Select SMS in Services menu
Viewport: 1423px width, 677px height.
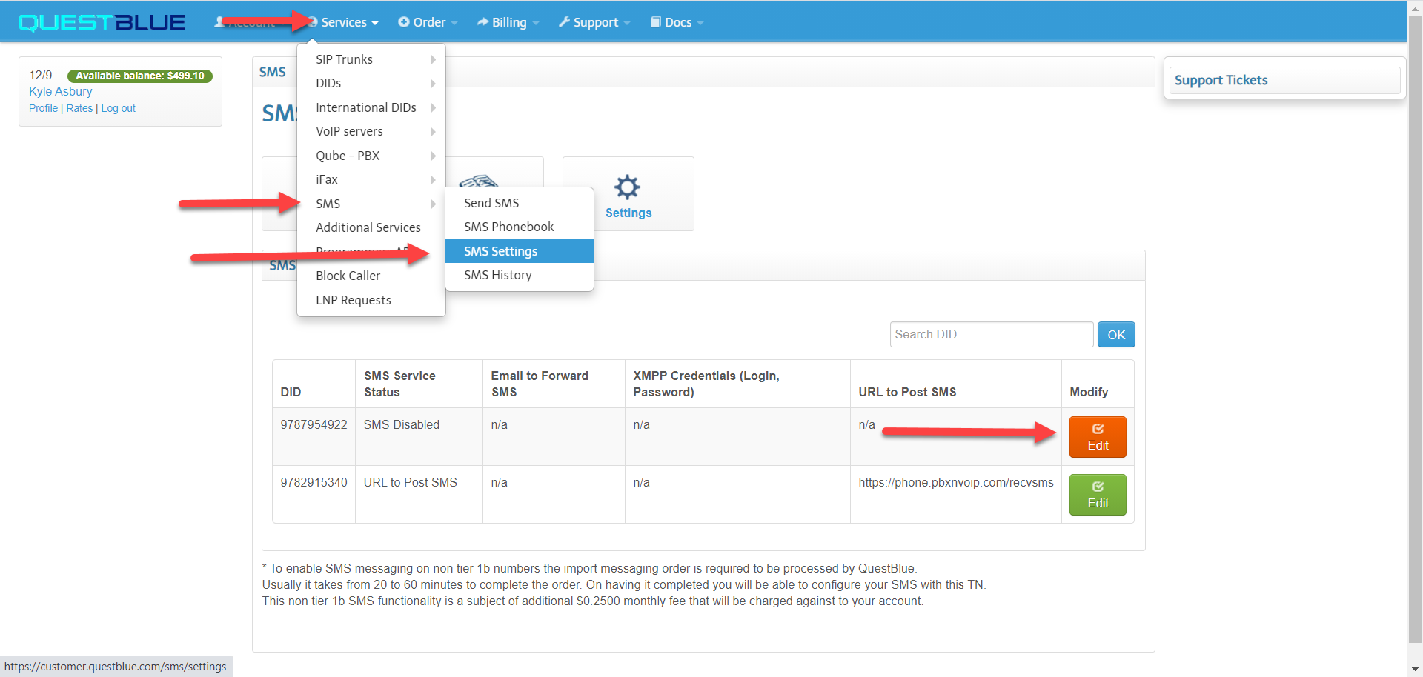371,204
